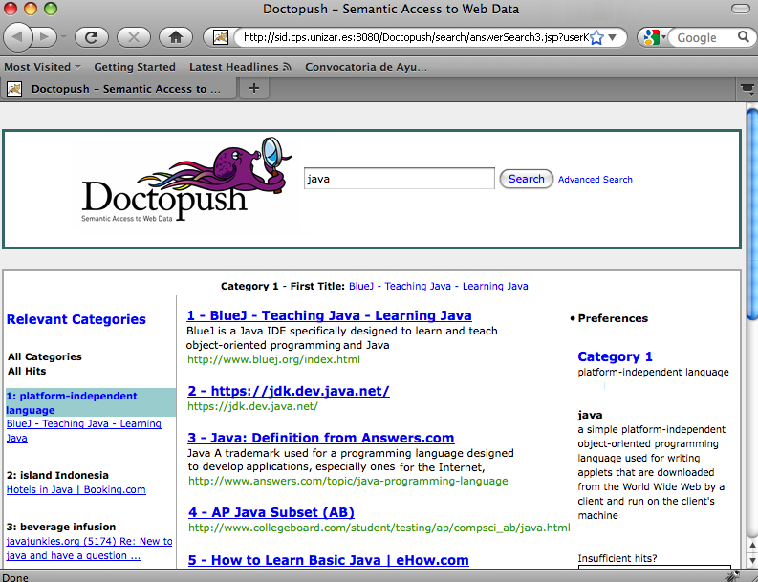Click the scrollbar up arrow

click(x=752, y=545)
